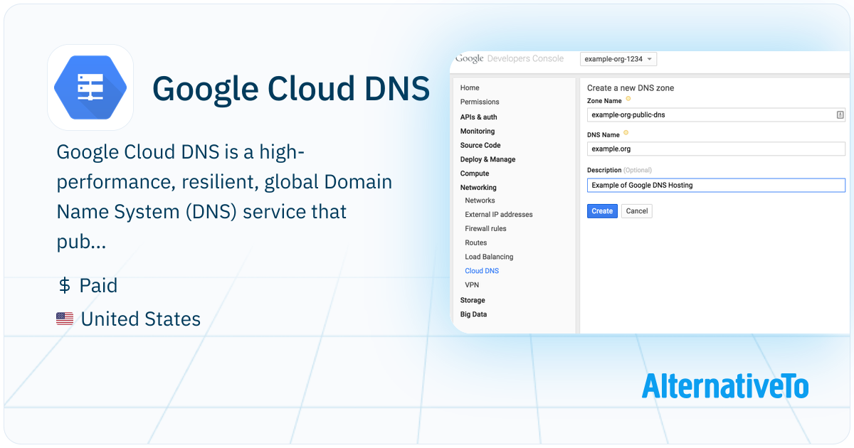The width and height of the screenshot is (854, 448).
Task: Click the United States country label
Action: pos(141,319)
